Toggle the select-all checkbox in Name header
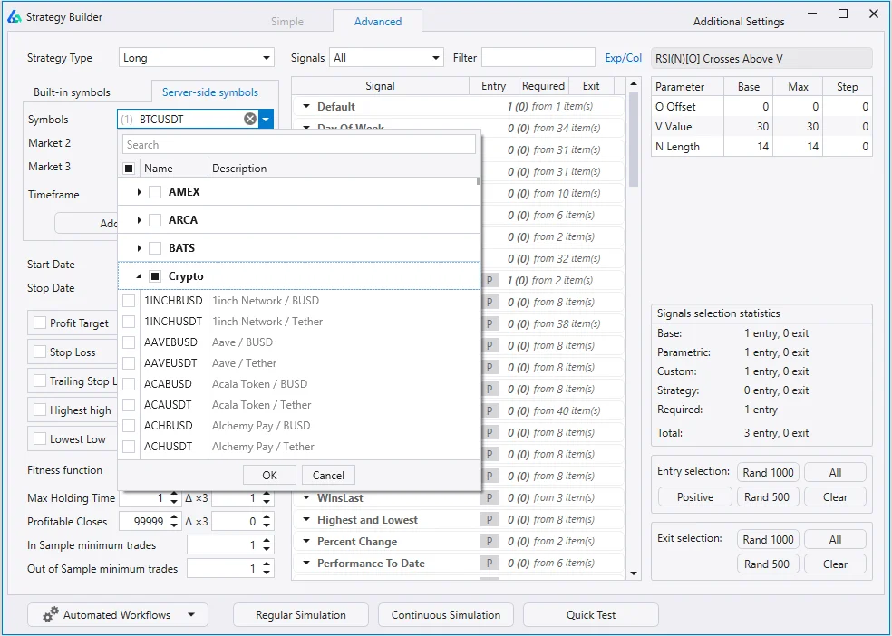 click(129, 169)
